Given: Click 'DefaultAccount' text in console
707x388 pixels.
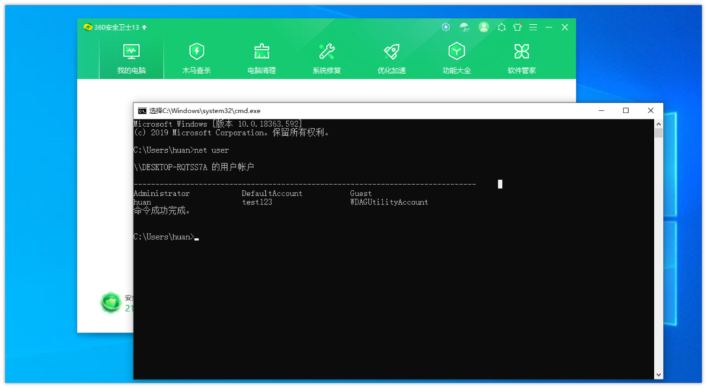Looking at the screenshot, I should [x=272, y=193].
